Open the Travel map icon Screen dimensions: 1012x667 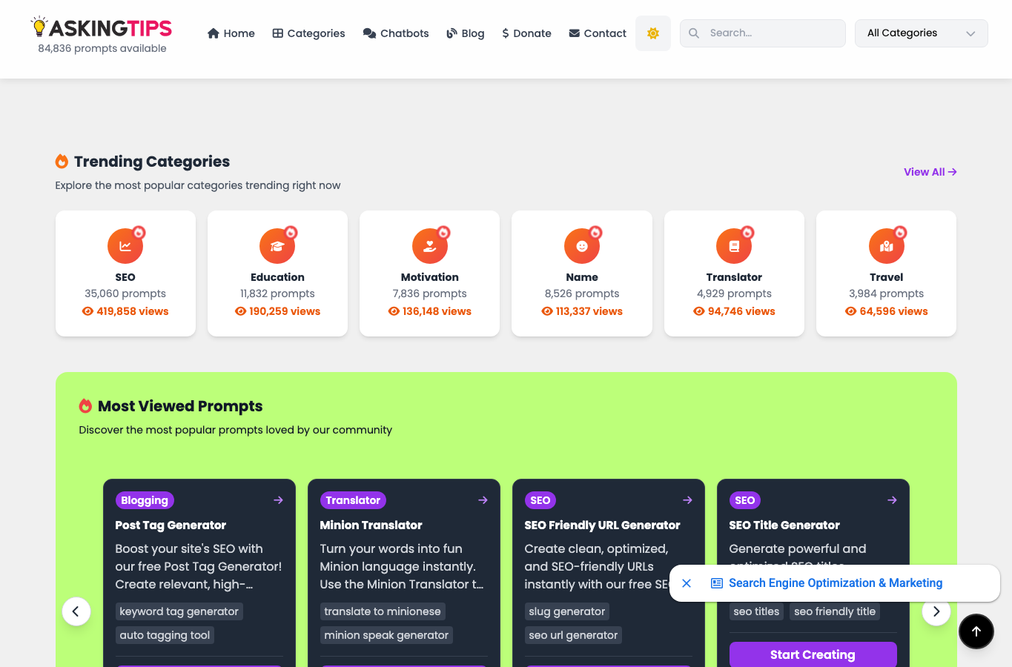(x=887, y=246)
